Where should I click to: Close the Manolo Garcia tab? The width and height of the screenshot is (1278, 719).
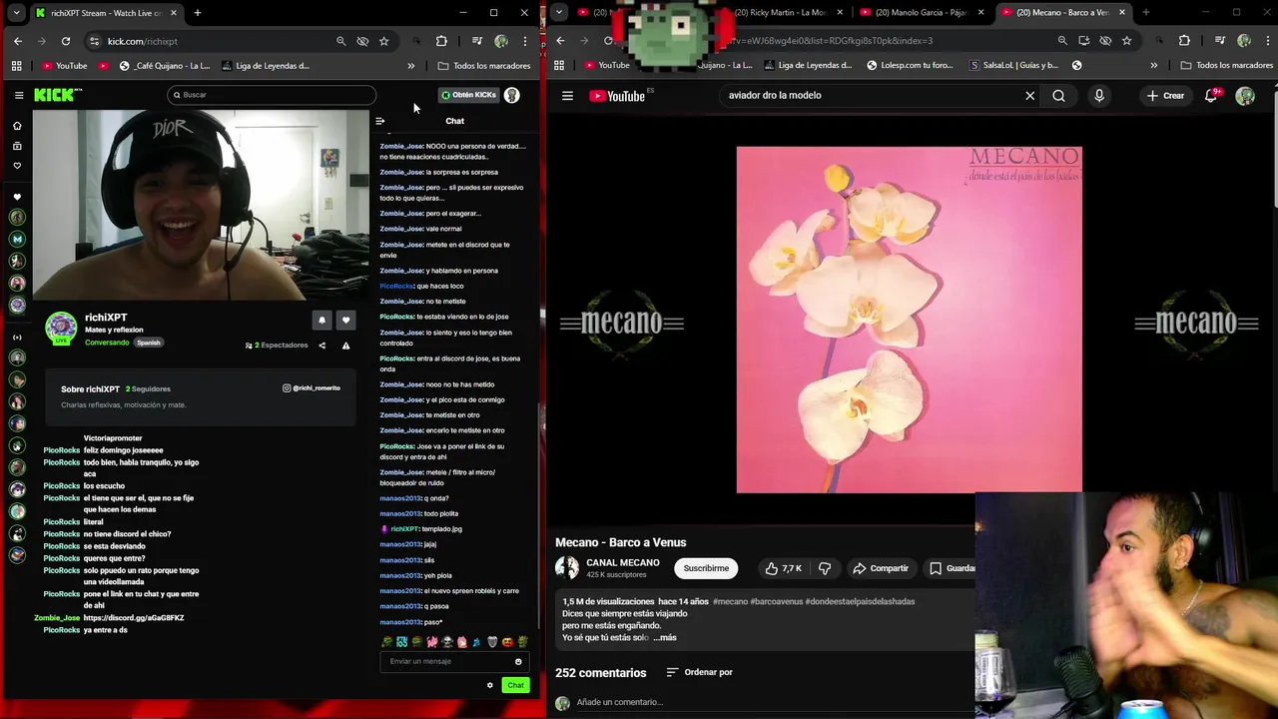click(980, 12)
